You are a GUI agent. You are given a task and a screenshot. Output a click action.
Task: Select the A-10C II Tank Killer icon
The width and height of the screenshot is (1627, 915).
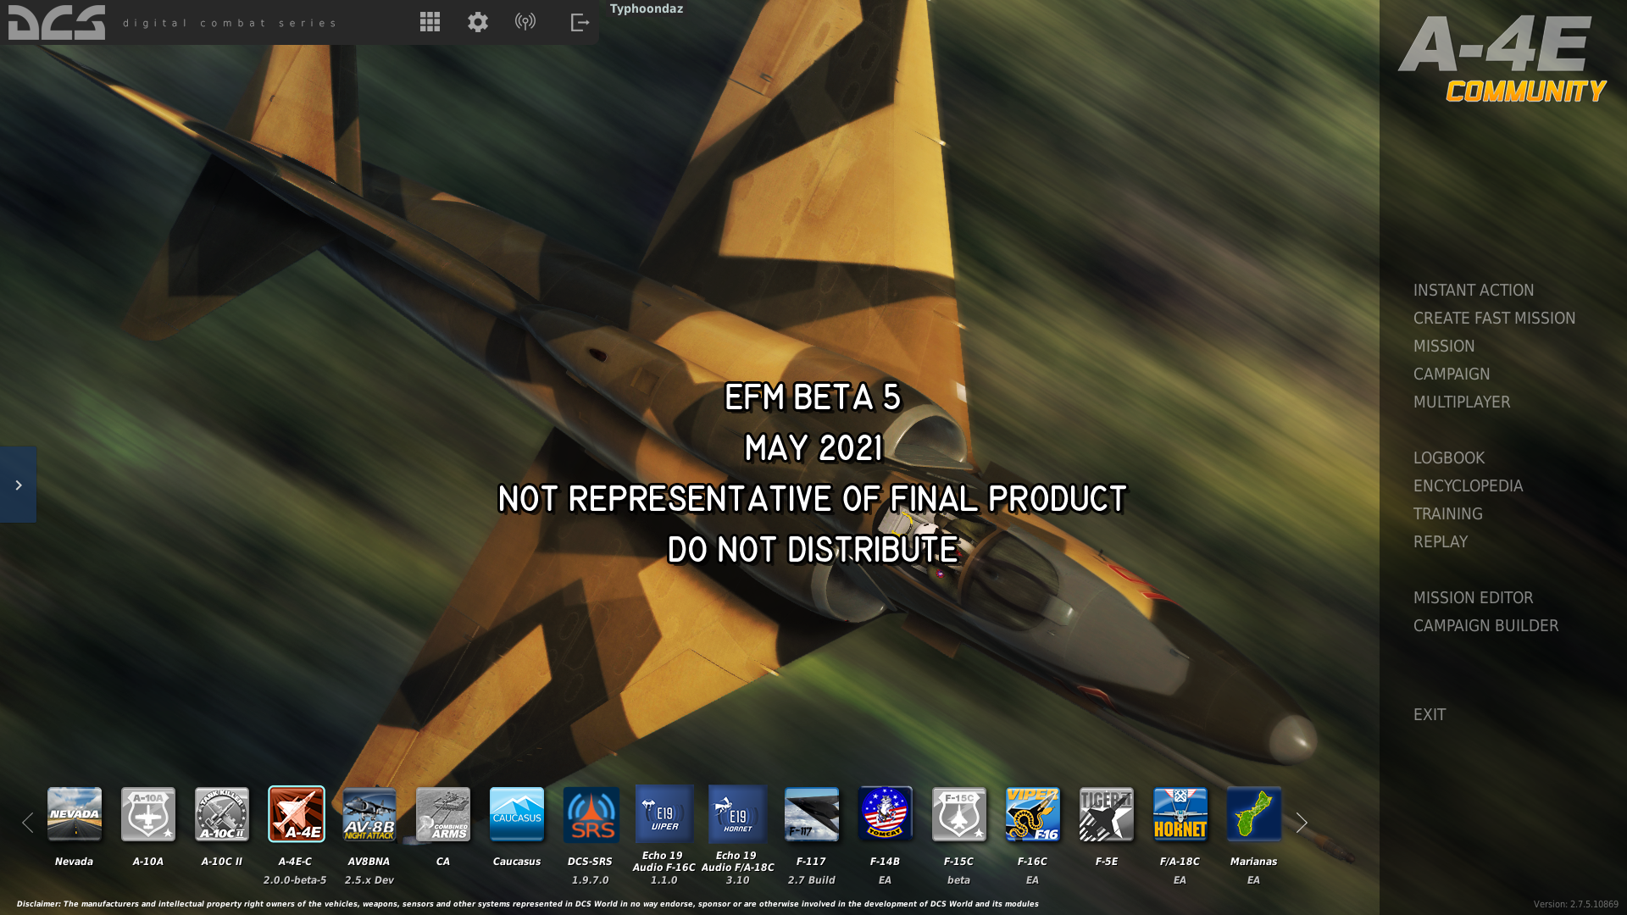[x=222, y=814]
